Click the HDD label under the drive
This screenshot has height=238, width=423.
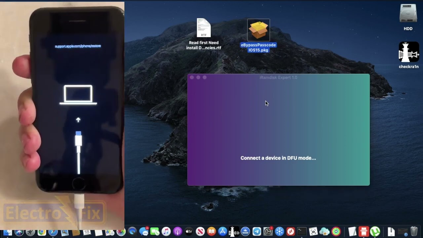point(408,29)
